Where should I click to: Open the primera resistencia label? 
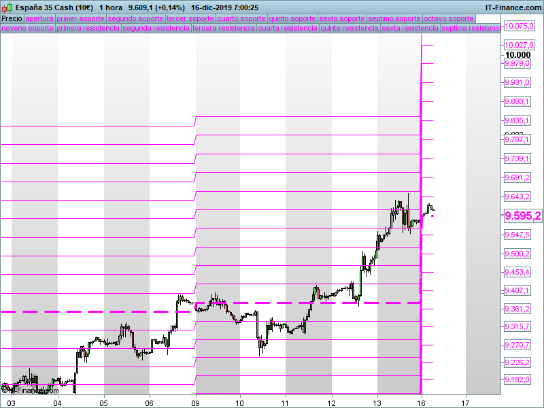pos(88,28)
